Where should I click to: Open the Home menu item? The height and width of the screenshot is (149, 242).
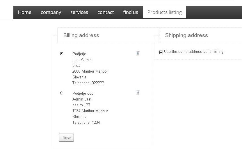pyautogui.click(x=25, y=12)
